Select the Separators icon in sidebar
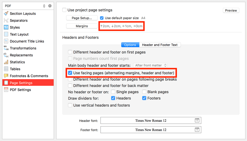Image resolution: width=247 pixels, height=141 pixels. 6,20
